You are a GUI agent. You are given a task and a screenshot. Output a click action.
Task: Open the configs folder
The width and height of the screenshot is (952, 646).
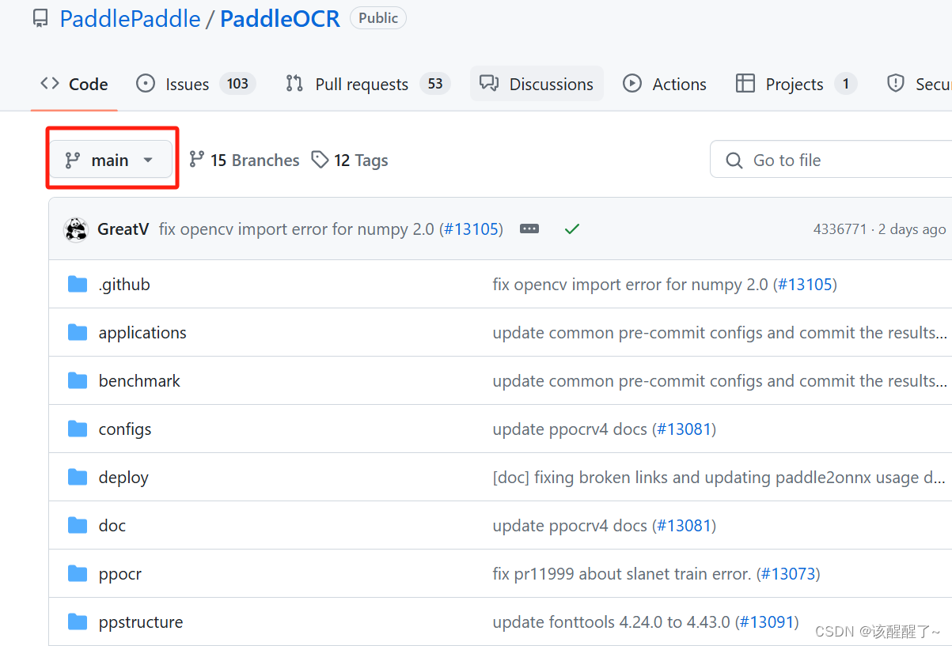click(x=125, y=429)
